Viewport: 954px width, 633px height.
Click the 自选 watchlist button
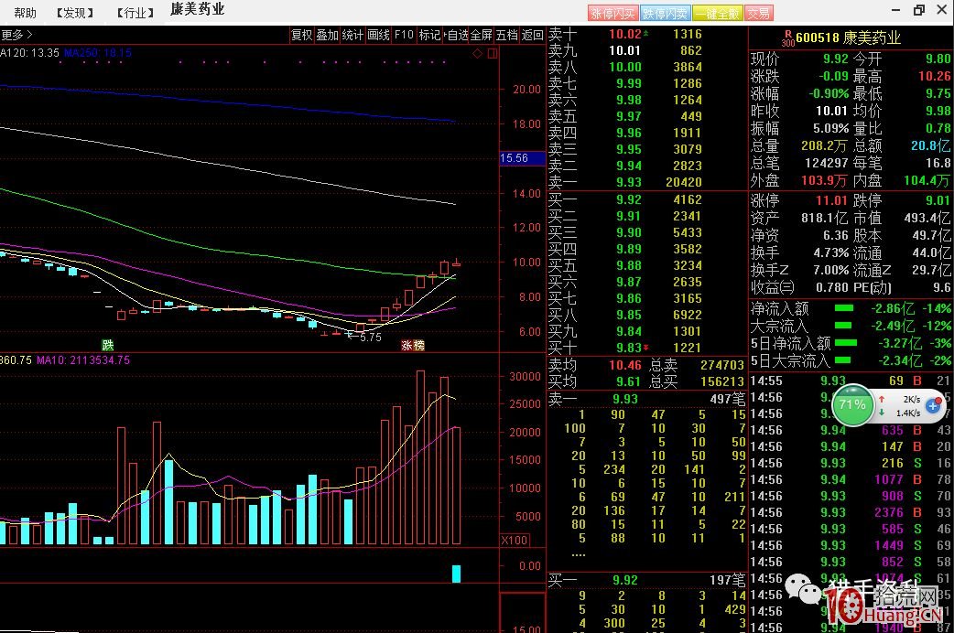click(457, 35)
